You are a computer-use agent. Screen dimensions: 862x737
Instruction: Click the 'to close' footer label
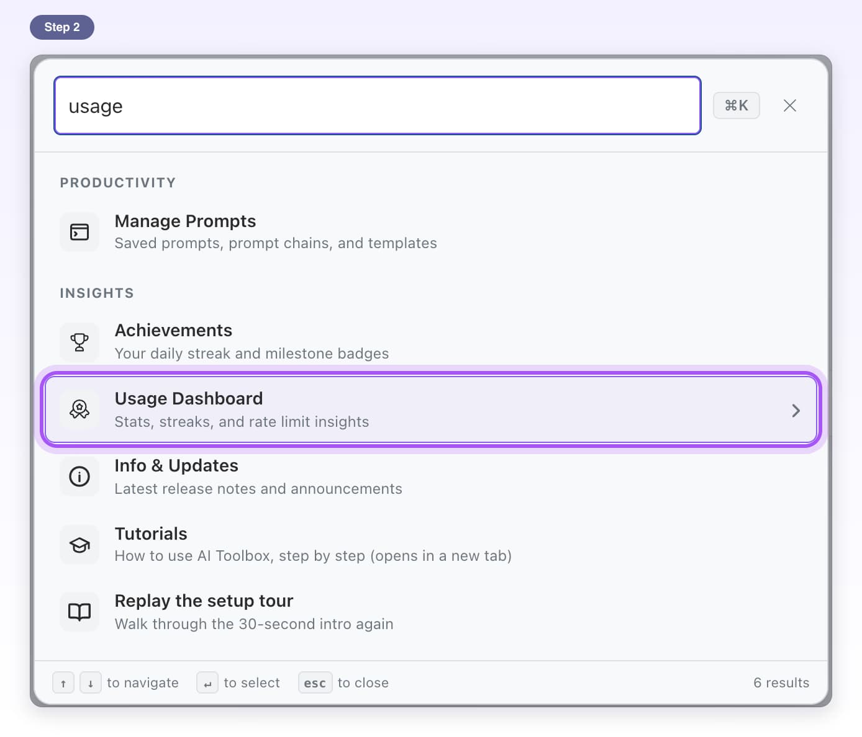tap(363, 683)
